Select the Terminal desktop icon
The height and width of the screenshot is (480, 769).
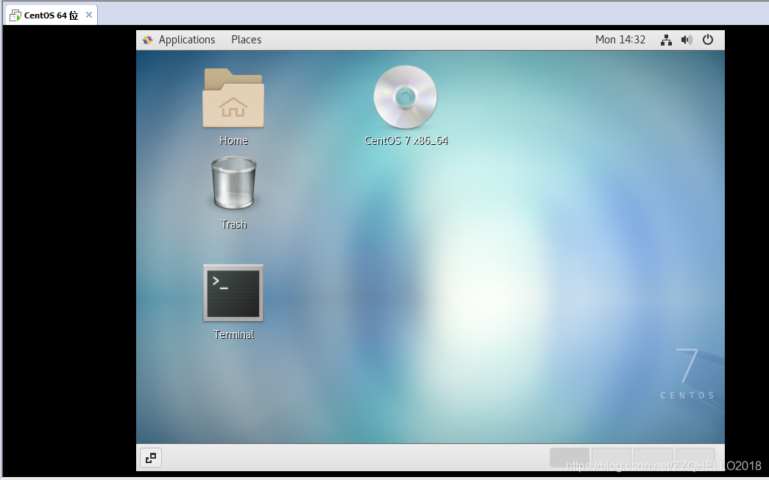pyautogui.click(x=233, y=293)
